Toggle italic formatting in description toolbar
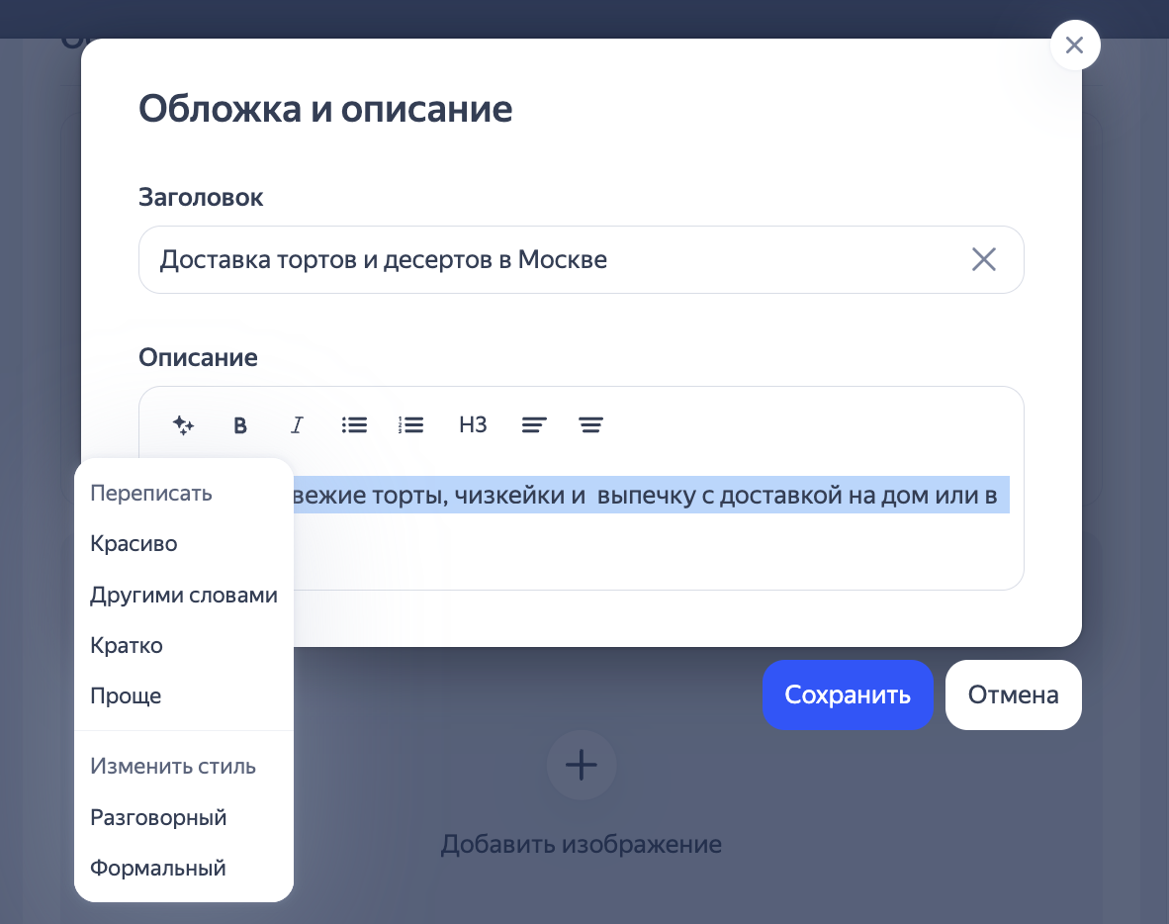This screenshot has width=1169, height=924. tap(296, 425)
